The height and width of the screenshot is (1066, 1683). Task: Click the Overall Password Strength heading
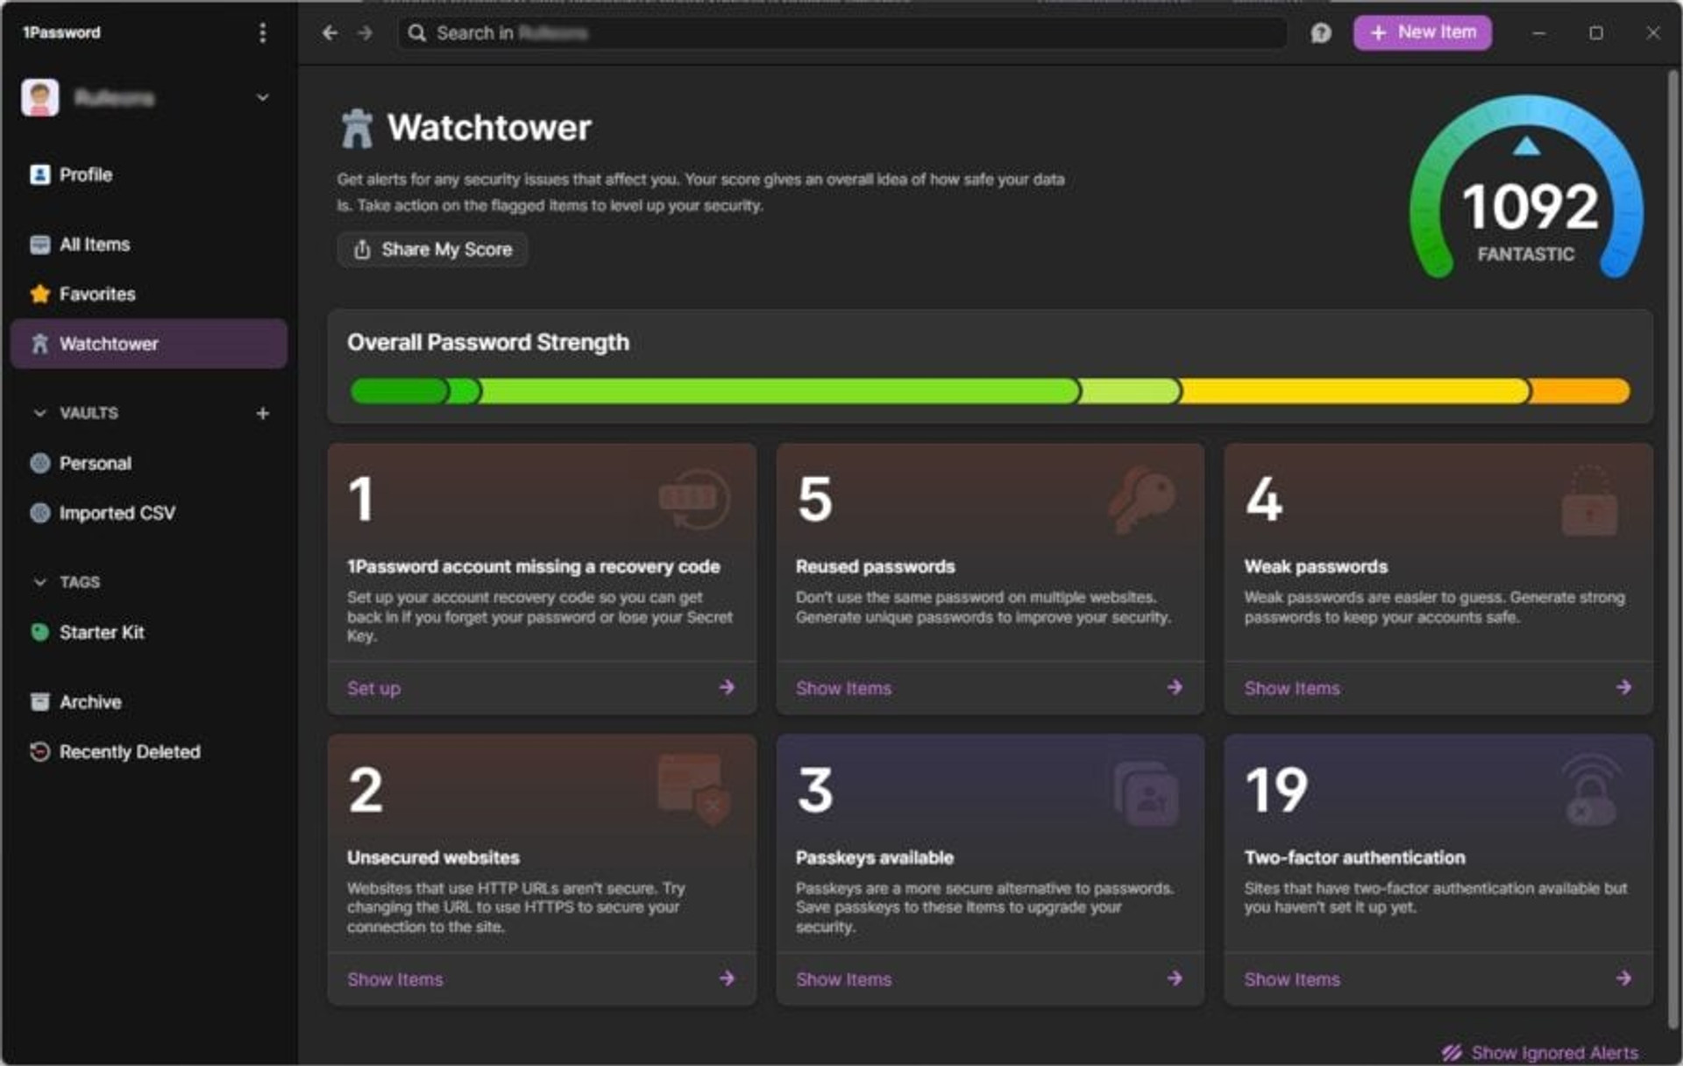click(488, 342)
